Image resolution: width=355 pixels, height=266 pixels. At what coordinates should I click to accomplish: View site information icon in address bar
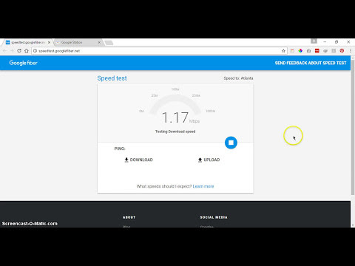[35, 51]
